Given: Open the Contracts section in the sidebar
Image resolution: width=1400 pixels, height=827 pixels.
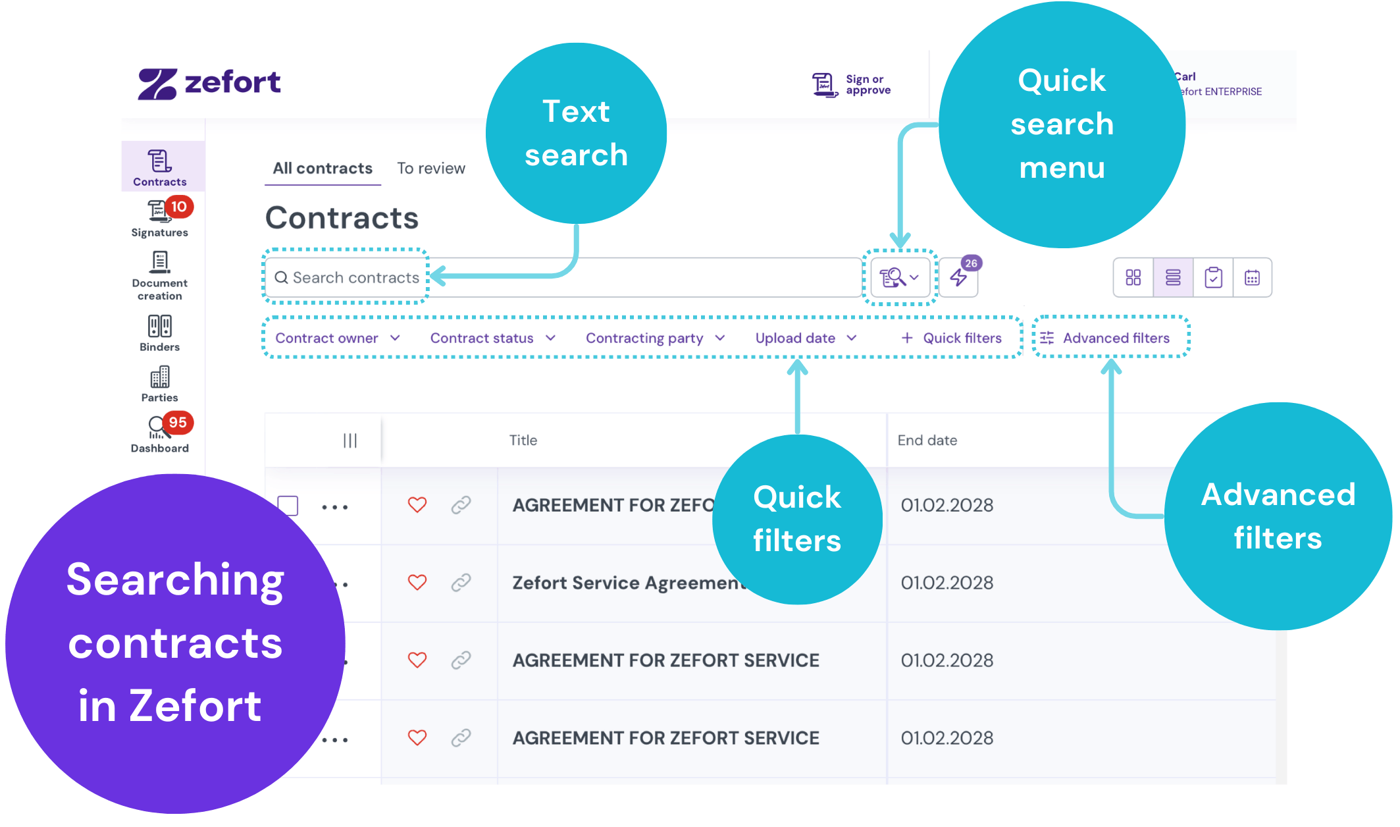Looking at the screenshot, I should [160, 166].
